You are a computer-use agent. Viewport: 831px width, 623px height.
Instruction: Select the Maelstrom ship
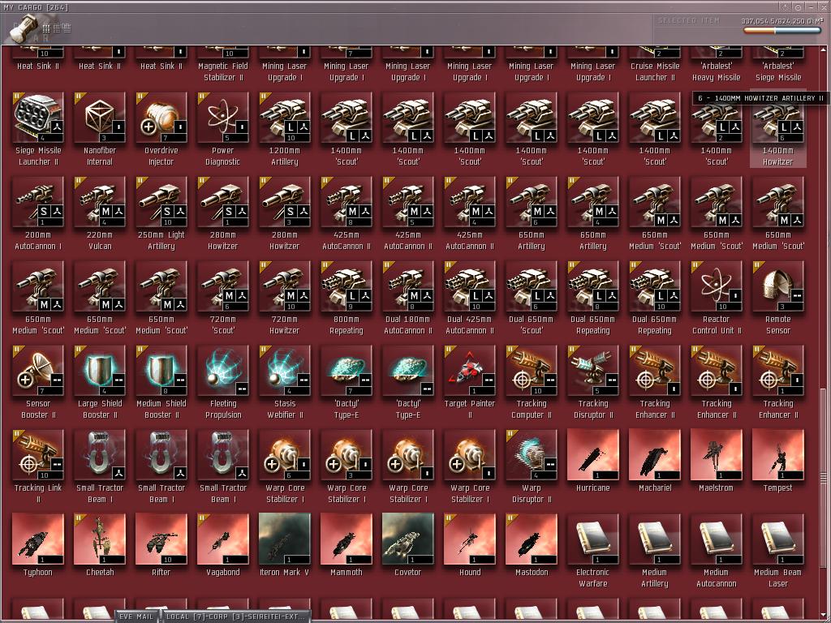click(716, 462)
